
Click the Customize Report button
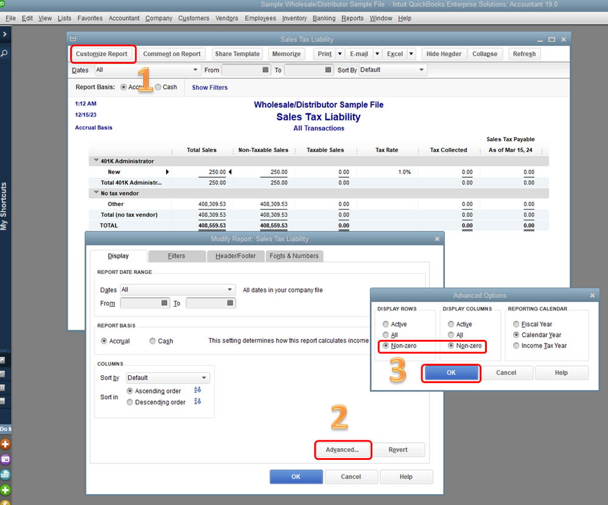[x=102, y=54]
